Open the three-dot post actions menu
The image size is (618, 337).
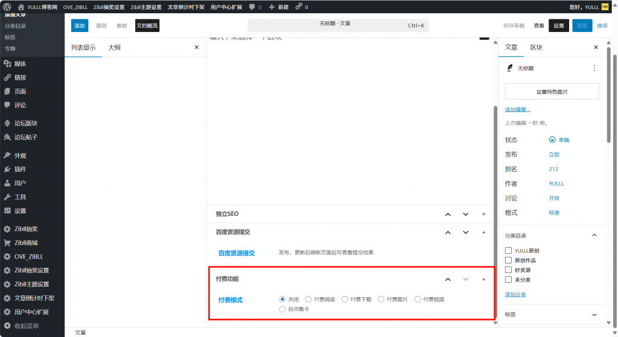point(594,68)
